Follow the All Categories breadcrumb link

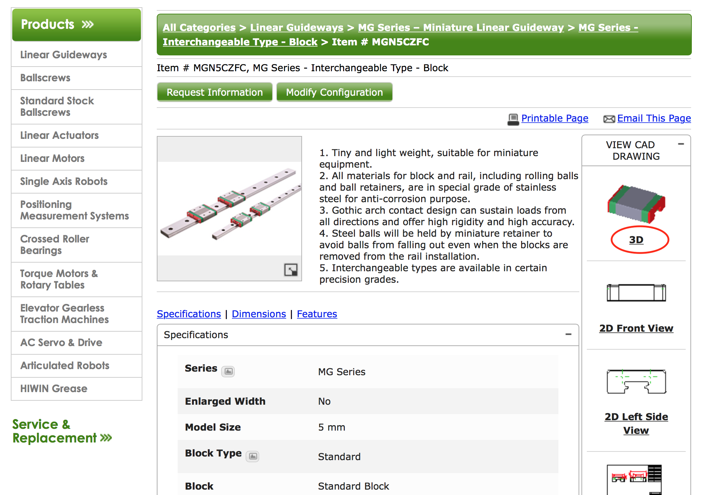click(x=199, y=28)
